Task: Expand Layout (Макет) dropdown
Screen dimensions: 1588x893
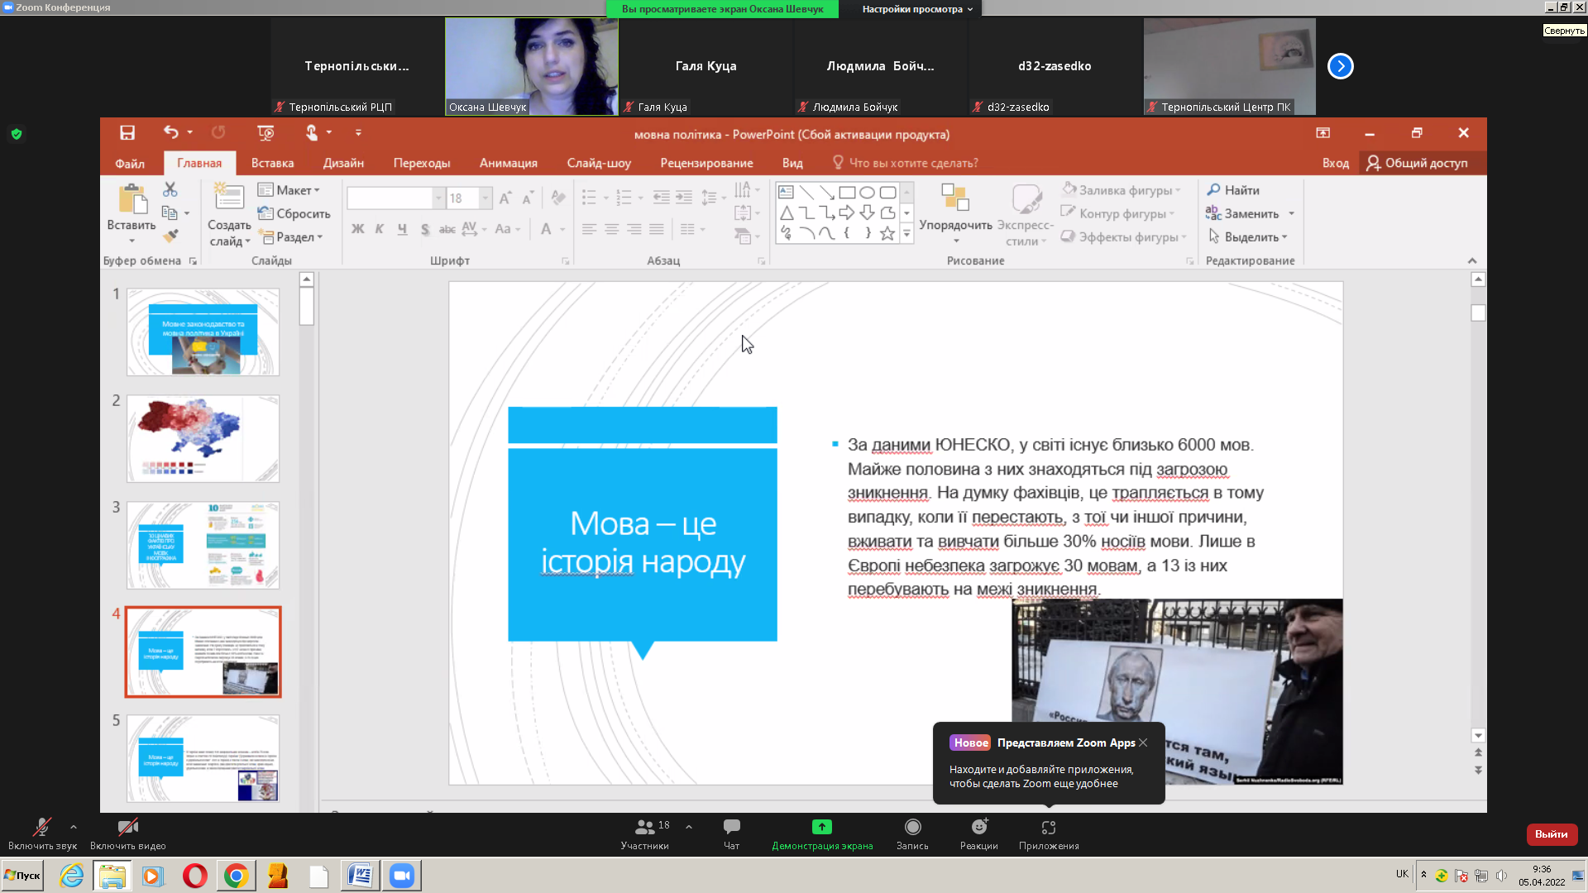Action: coord(289,190)
